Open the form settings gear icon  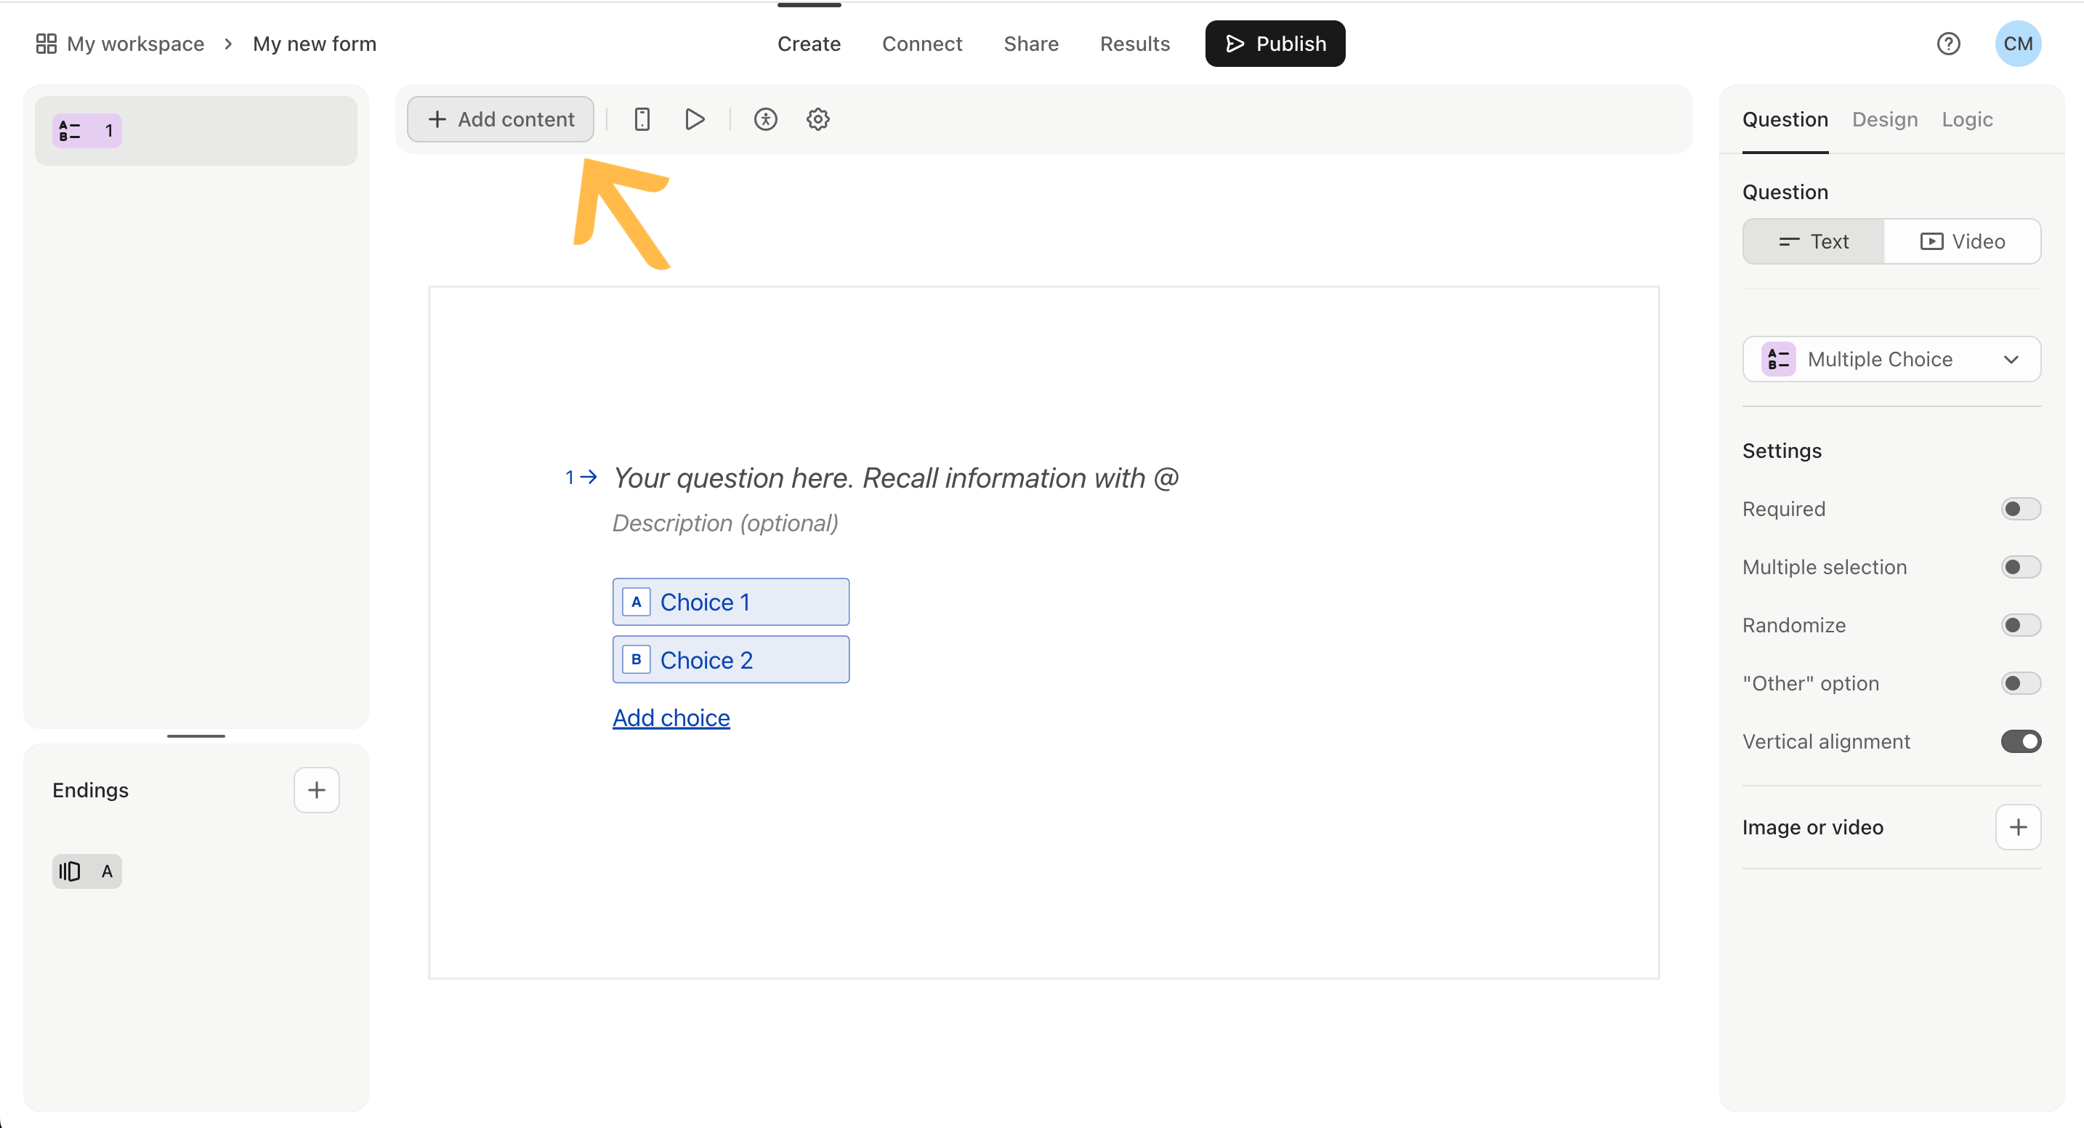click(x=818, y=119)
